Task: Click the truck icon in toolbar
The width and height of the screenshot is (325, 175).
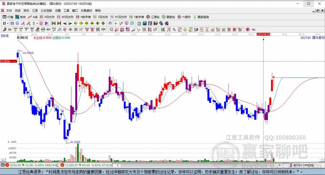Action: 166,23
